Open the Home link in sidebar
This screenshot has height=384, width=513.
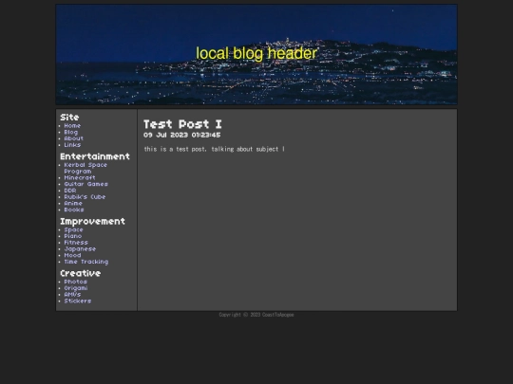coord(72,126)
